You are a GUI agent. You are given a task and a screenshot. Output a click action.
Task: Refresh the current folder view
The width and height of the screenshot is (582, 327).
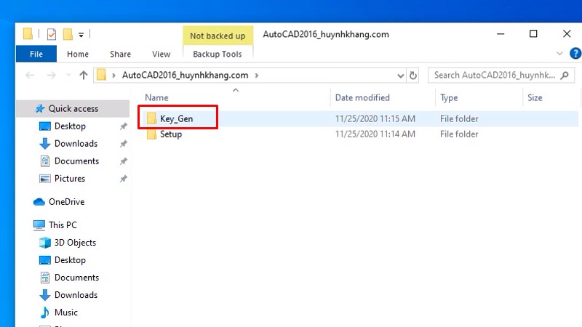pyautogui.click(x=413, y=75)
